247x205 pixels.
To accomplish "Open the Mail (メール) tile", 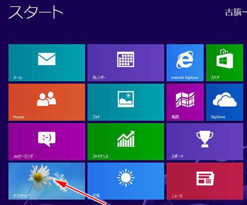I will coord(47,63).
